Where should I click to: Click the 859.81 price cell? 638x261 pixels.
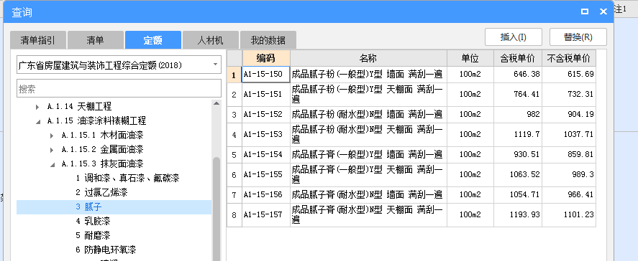pos(569,155)
